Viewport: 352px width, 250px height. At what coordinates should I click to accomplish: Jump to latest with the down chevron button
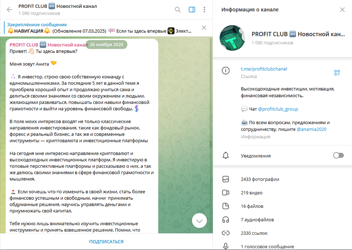(199, 221)
